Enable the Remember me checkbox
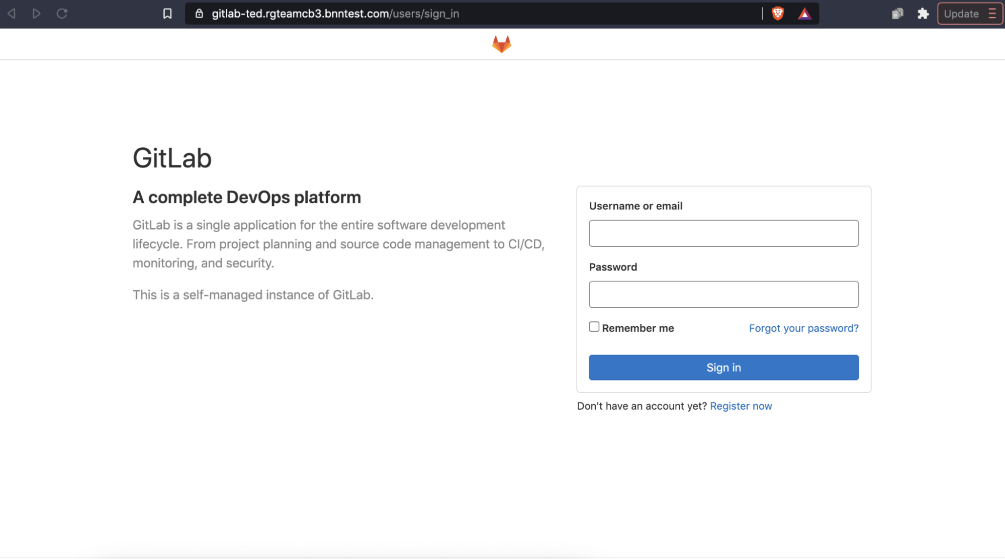This screenshot has height=559, width=1005. tap(594, 327)
